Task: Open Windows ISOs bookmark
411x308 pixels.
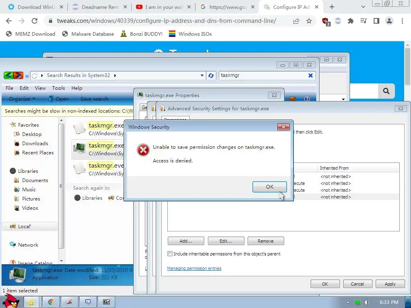Action: pyautogui.click(x=190, y=34)
